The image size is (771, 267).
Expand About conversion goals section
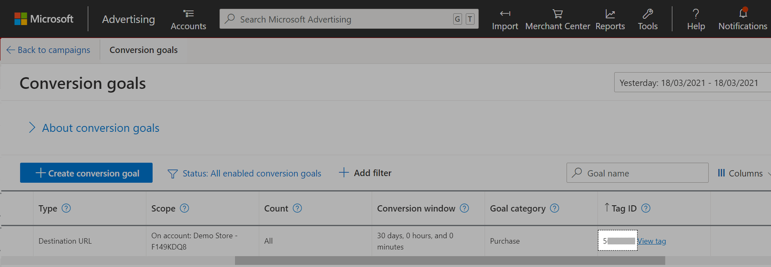(x=94, y=128)
